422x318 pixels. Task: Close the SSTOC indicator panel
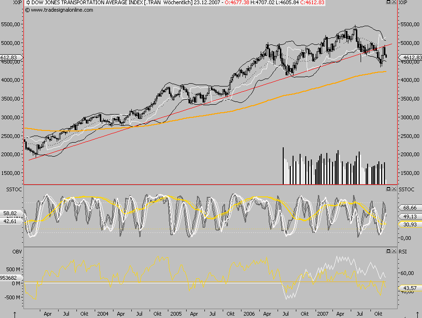tap(393, 189)
